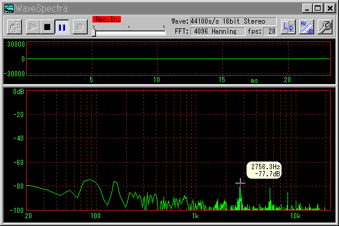The width and height of the screenshot is (339, 226).
Task: Click the 0dB label on spectrum axis
Action: [x=18, y=92]
